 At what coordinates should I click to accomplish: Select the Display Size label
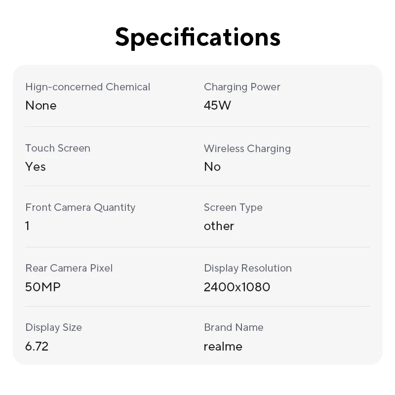click(53, 327)
